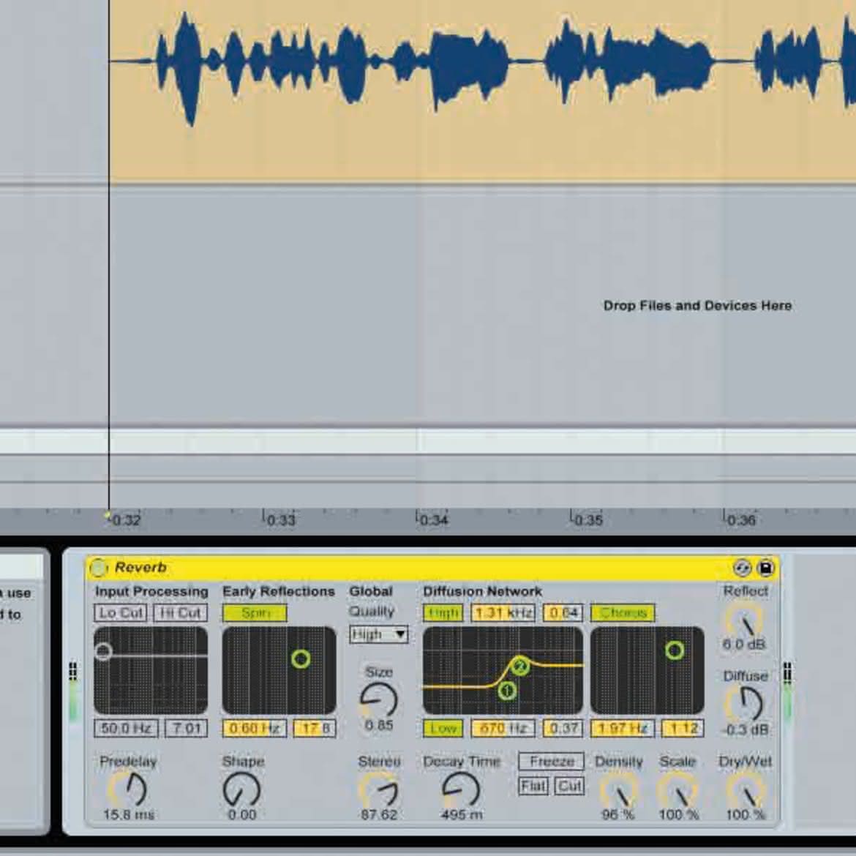Select the Spin XY circle handle
The height and width of the screenshot is (856, 856).
301,659
